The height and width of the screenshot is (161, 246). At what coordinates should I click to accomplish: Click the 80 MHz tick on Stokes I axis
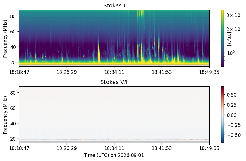[x=12, y=16]
